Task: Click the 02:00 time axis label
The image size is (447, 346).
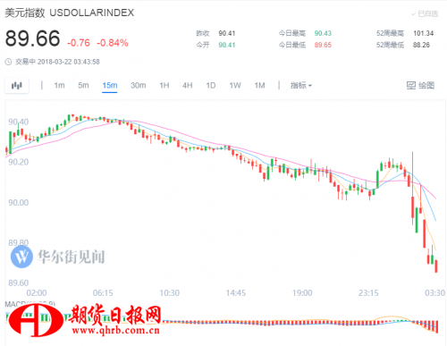Action: click(x=37, y=293)
